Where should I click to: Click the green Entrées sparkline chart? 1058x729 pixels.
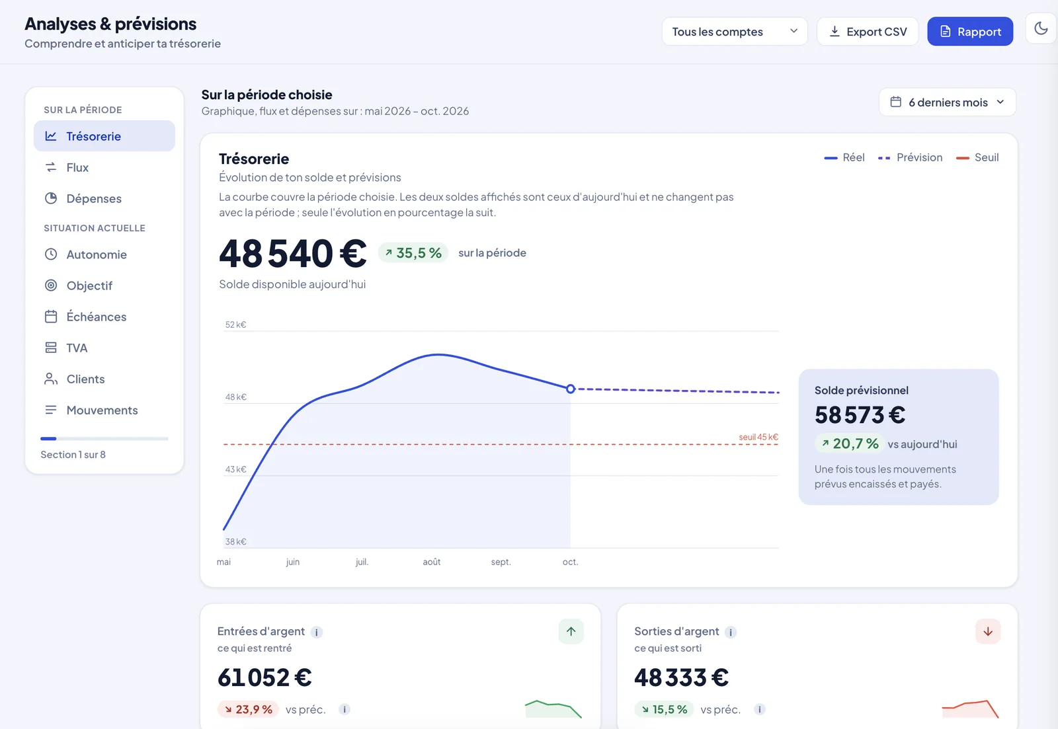coord(553,709)
